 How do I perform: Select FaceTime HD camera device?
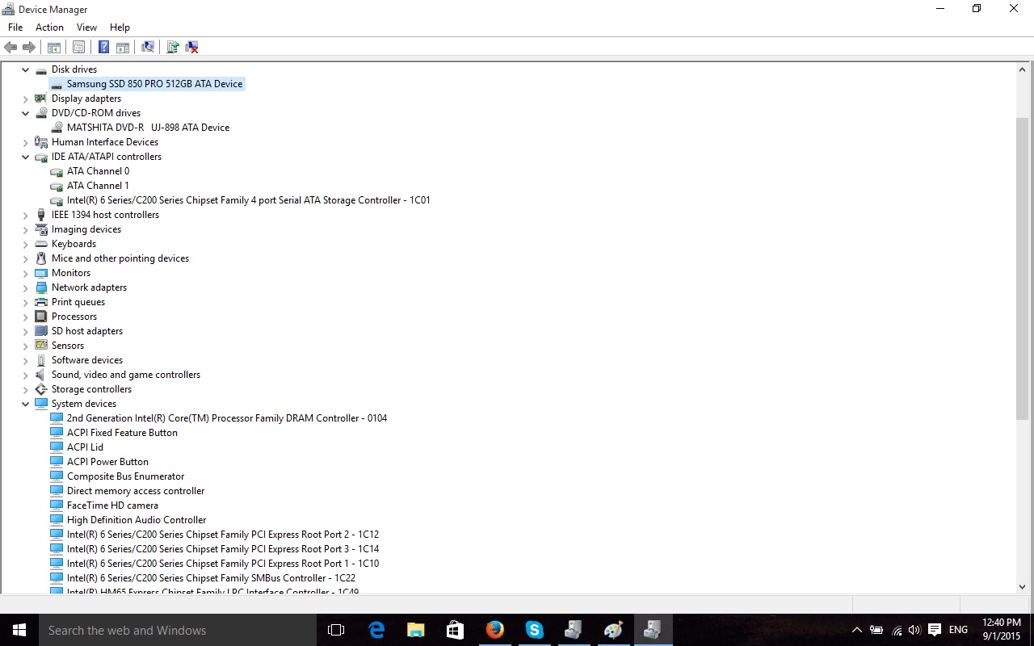pyautogui.click(x=112, y=505)
